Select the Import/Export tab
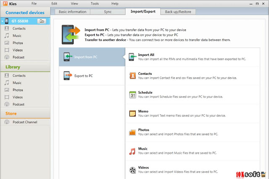This screenshot has height=179, width=269. coord(143,11)
